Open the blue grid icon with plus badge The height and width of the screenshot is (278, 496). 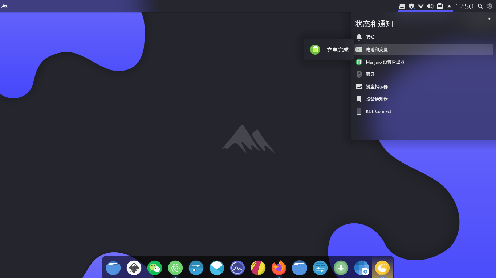pyautogui.click(x=362, y=268)
